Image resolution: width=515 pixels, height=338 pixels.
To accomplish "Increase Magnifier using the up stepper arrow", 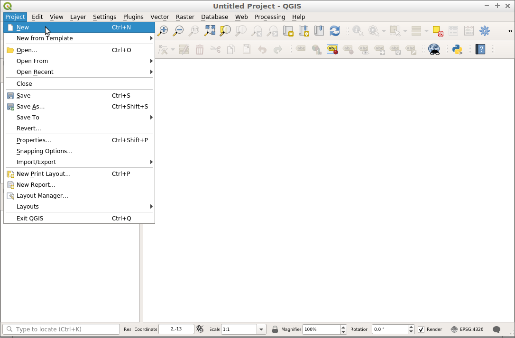I will coord(343,327).
